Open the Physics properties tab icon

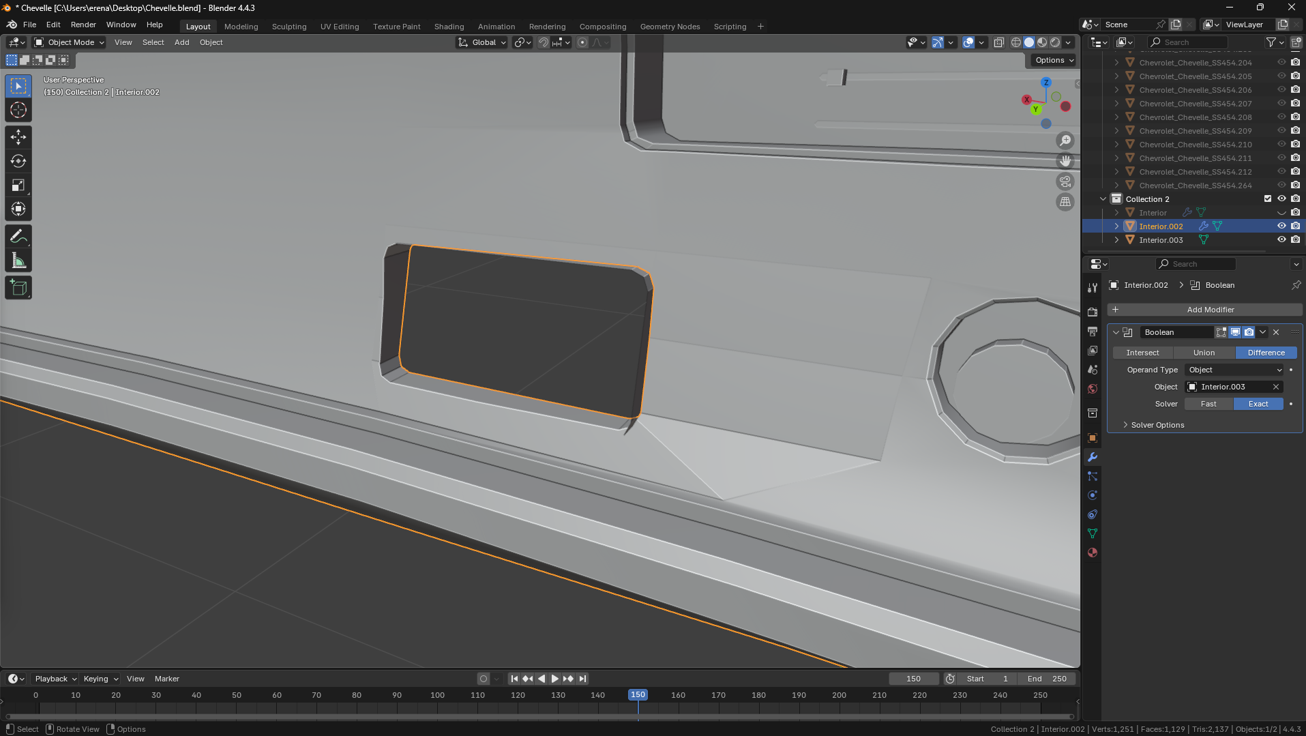[1093, 495]
